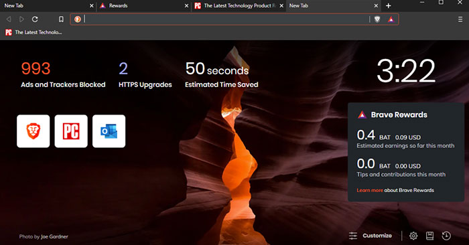Go forward with the forward arrow
The width and height of the screenshot is (469, 245).
click(x=21, y=19)
